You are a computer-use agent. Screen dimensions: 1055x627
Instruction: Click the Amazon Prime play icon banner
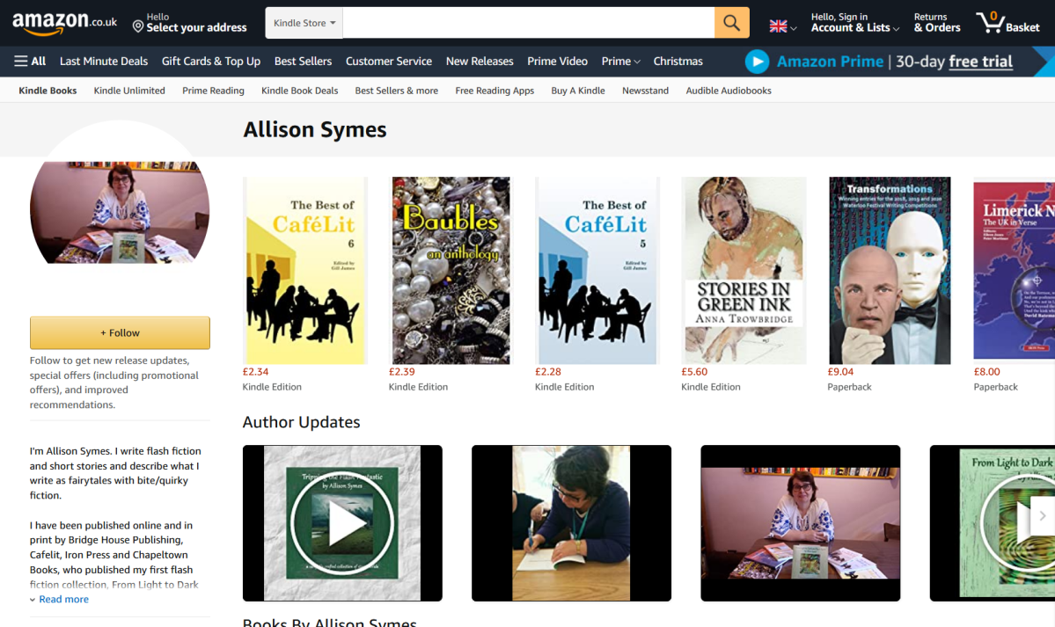coord(757,62)
